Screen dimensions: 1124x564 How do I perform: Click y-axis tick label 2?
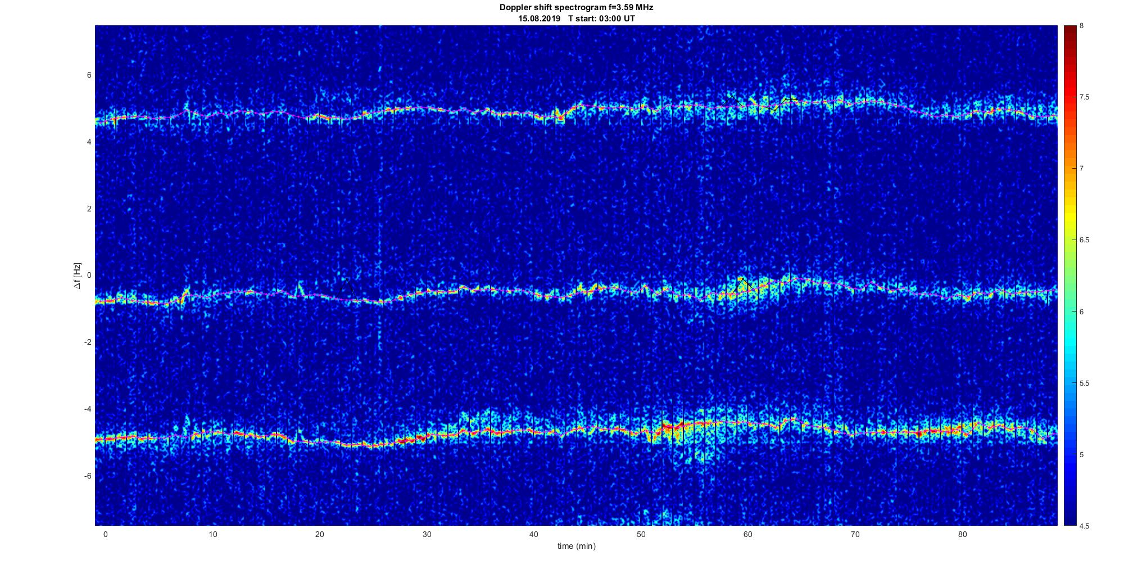[x=89, y=209]
